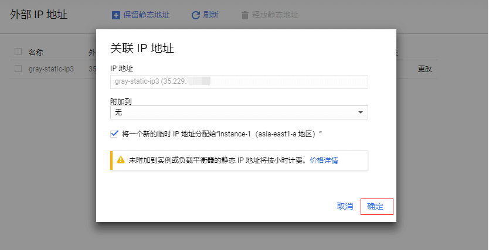Image resolution: width=489 pixels, height=250 pixels.
Task: Click the circular refresh arrow icon
Action: click(196, 15)
